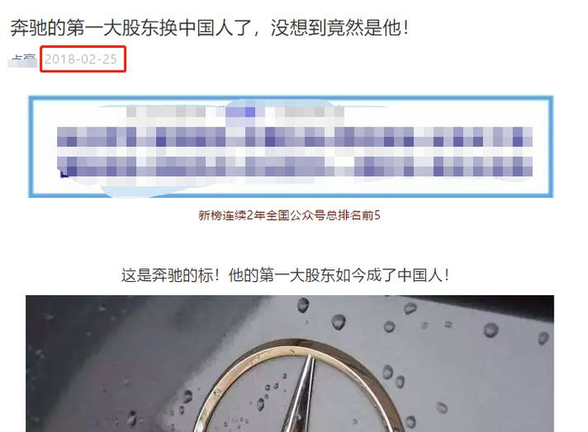Click the droplets at the photo's right edge
The height and width of the screenshot is (432, 588).
pyautogui.click(x=543, y=338)
